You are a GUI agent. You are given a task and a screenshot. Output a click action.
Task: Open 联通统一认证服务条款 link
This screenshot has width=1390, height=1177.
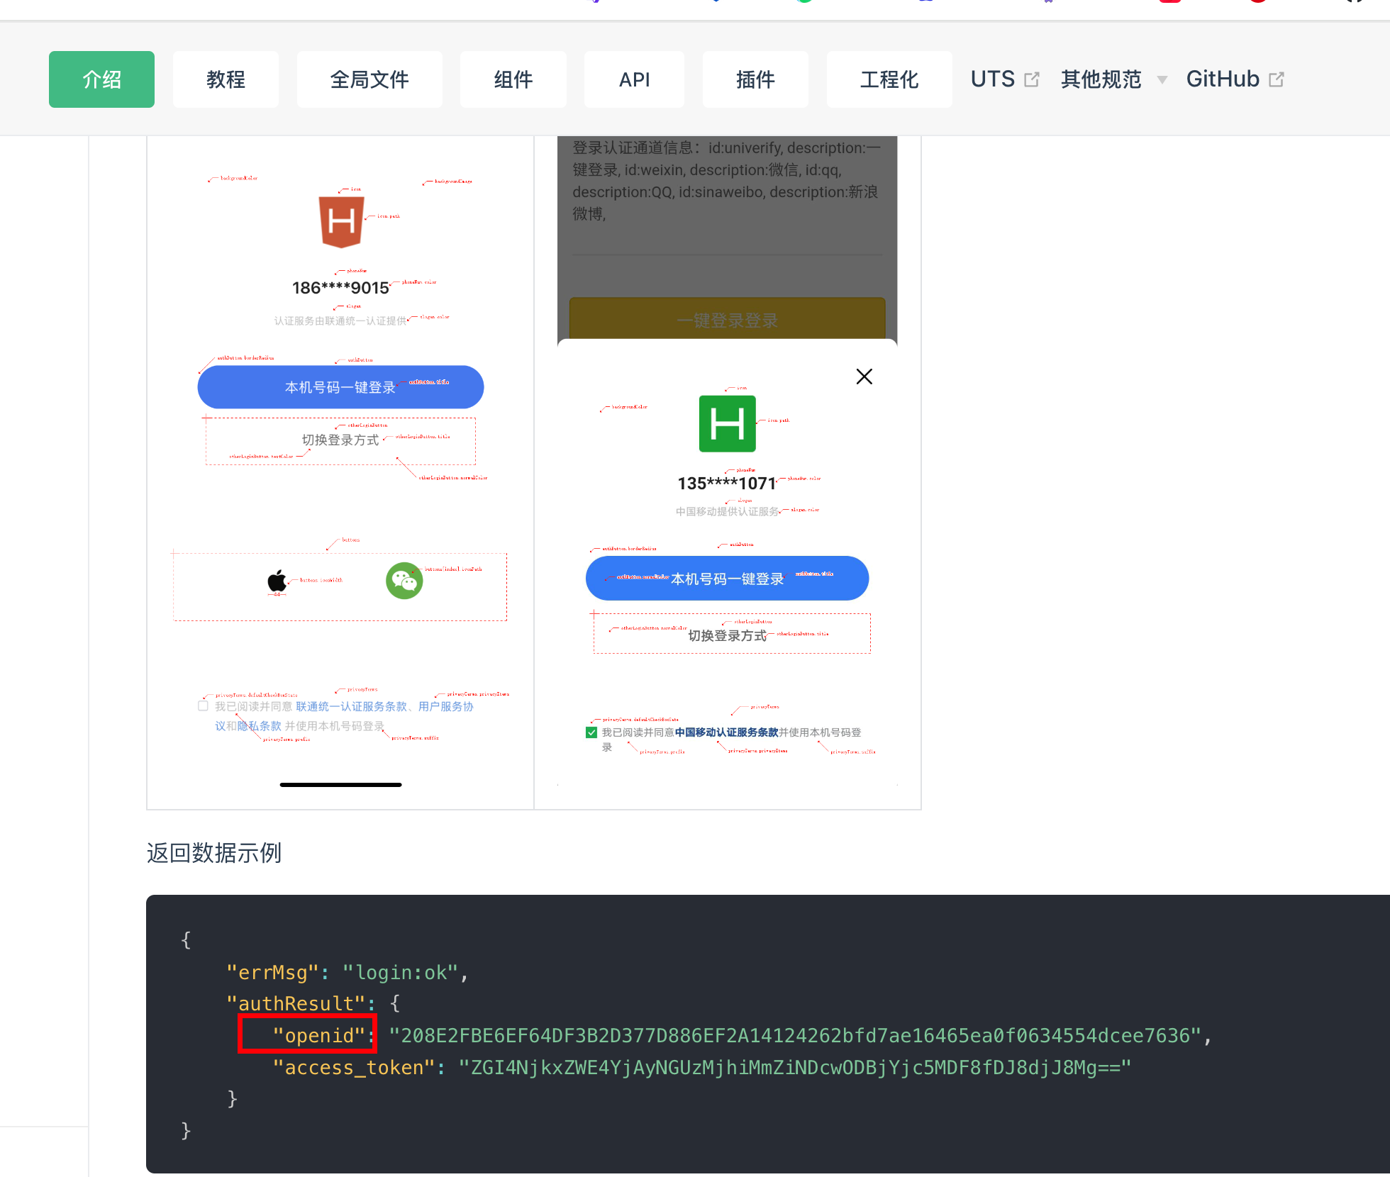[x=352, y=706]
